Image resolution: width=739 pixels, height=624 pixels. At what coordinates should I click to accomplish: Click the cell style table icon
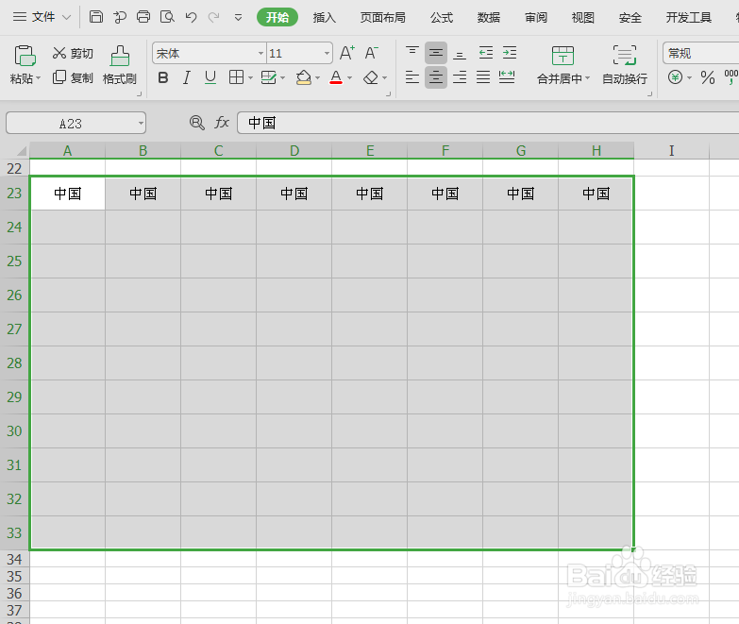[268, 77]
